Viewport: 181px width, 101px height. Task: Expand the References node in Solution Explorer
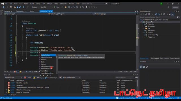point(143,26)
